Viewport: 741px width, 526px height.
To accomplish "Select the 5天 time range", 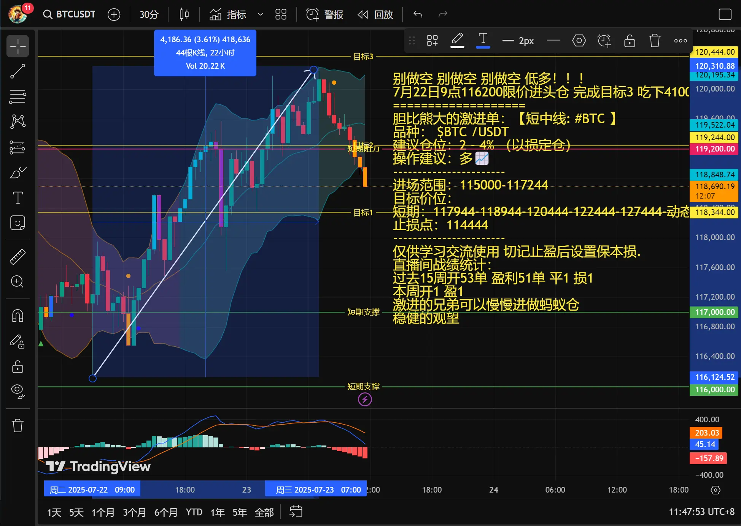I will tap(76, 512).
